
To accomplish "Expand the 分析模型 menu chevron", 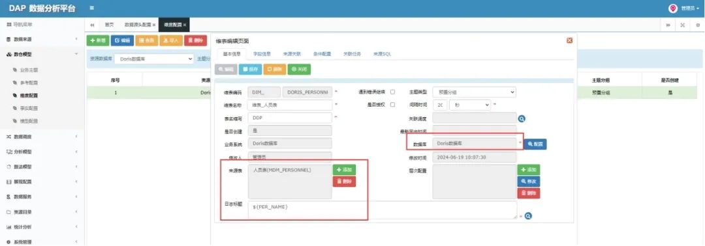I will click(x=76, y=152).
